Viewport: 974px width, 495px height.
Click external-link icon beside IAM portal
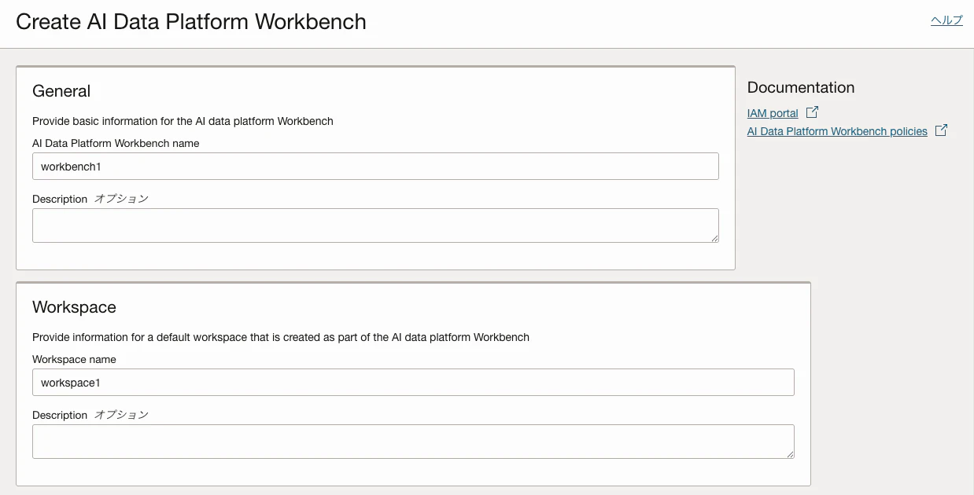pos(813,112)
